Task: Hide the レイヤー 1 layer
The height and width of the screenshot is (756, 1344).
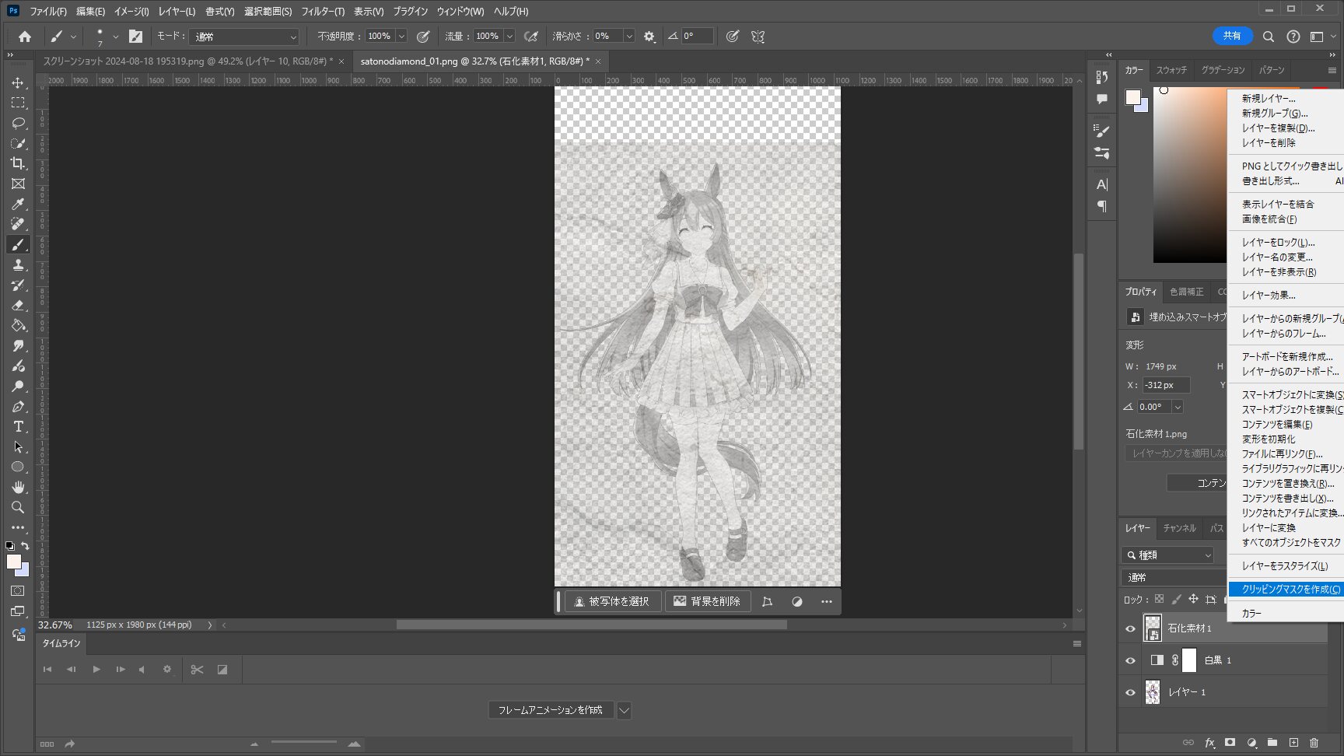Action: 1130,692
